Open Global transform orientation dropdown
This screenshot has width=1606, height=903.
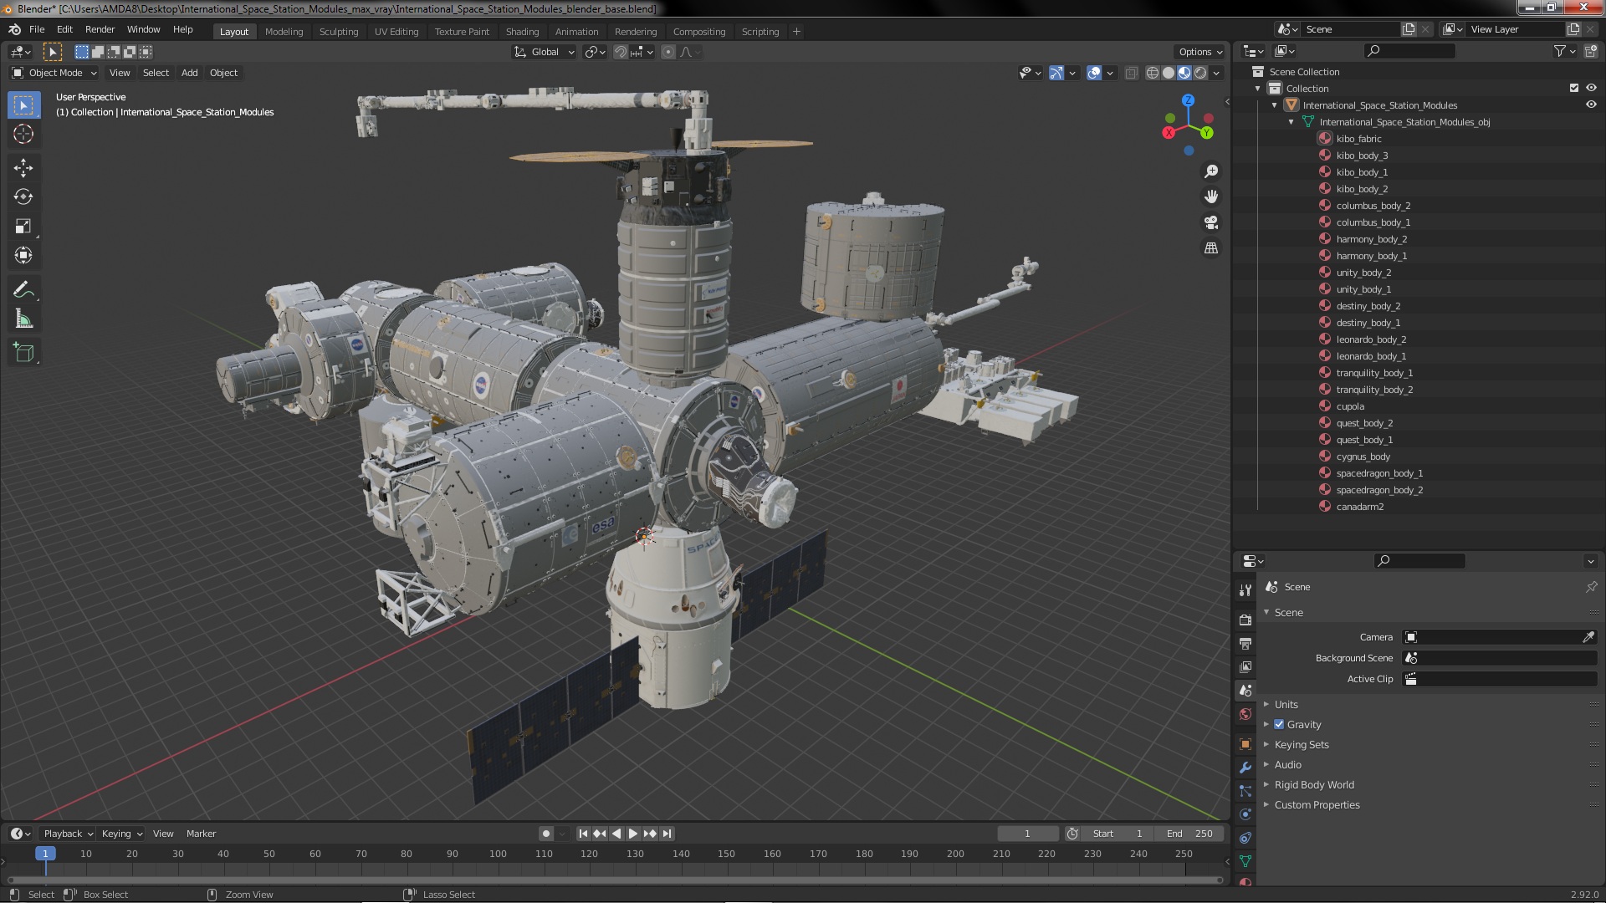point(545,52)
